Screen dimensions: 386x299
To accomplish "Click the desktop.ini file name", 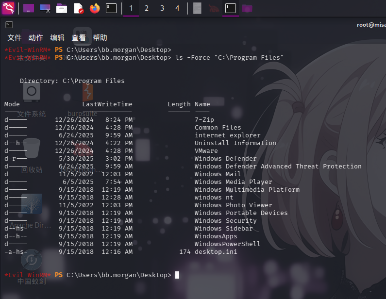I will 216,252.
